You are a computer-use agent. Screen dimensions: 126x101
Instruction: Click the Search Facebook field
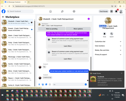pyautogui.click(x=20, y=11)
